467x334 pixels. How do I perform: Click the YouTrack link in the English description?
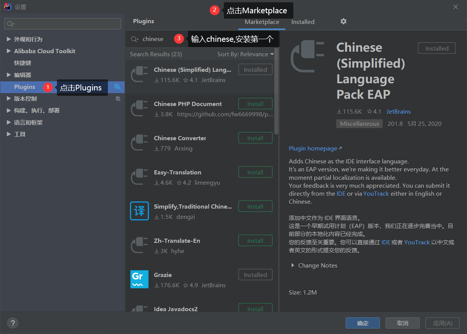pos(376,194)
